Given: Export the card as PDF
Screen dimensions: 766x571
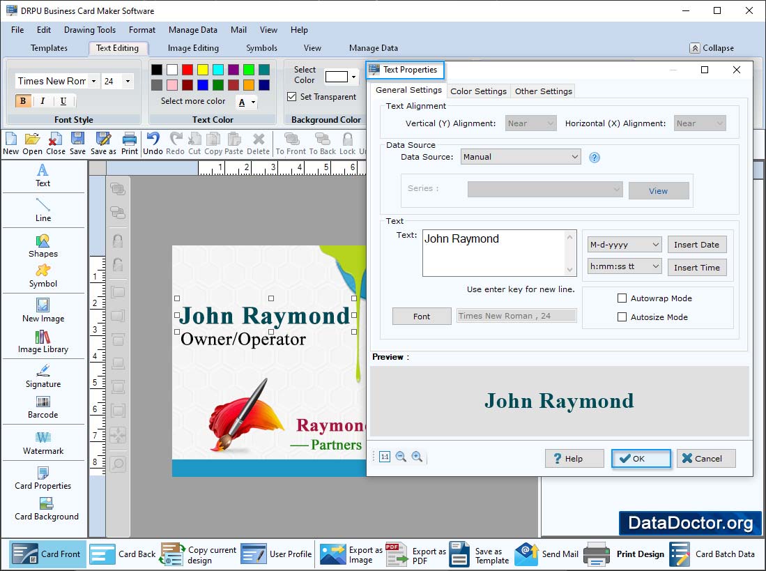Looking at the screenshot, I should (x=415, y=554).
